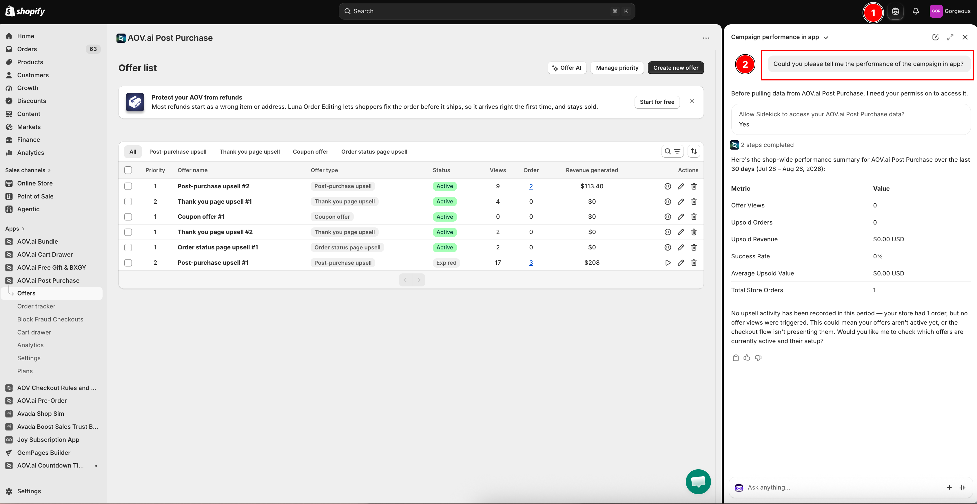977x504 pixels.
Task: Open search and filter in offer table
Action: point(672,152)
